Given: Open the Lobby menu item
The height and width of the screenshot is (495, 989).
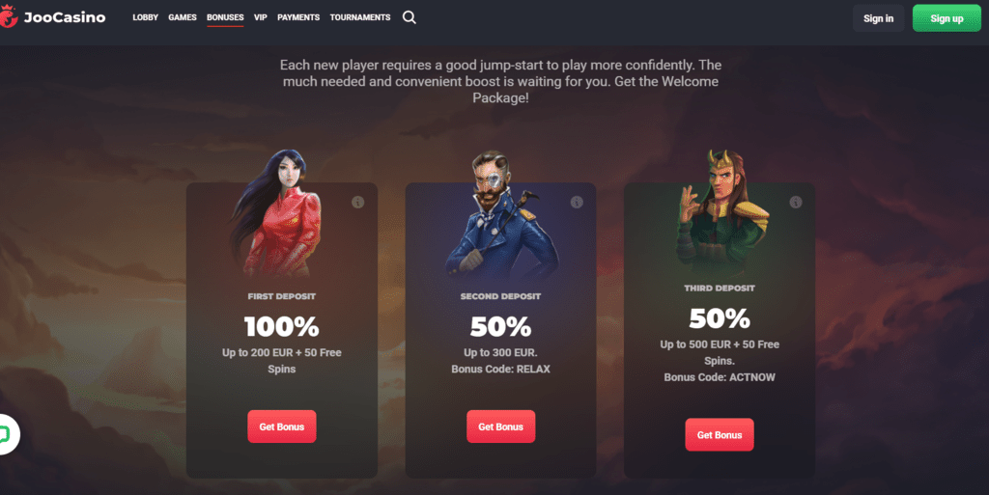Looking at the screenshot, I should click(145, 17).
